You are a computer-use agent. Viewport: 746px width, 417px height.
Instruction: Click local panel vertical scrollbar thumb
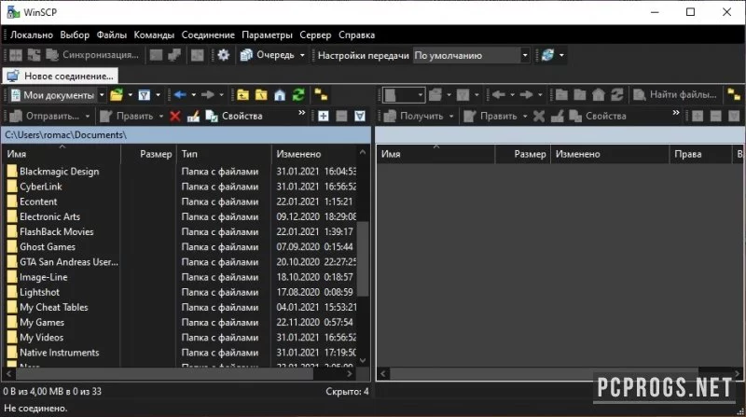coord(363,259)
